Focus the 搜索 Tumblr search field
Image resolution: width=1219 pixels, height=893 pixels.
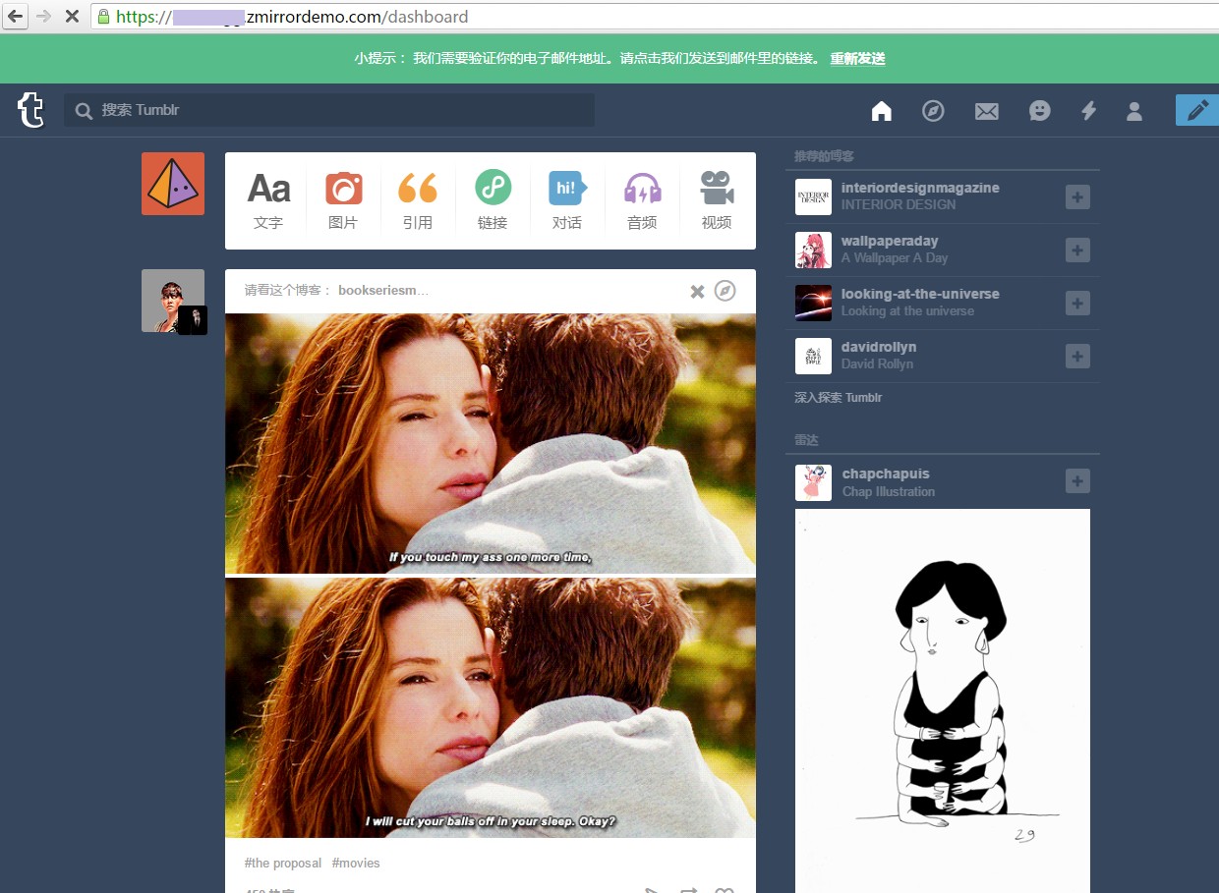point(329,110)
